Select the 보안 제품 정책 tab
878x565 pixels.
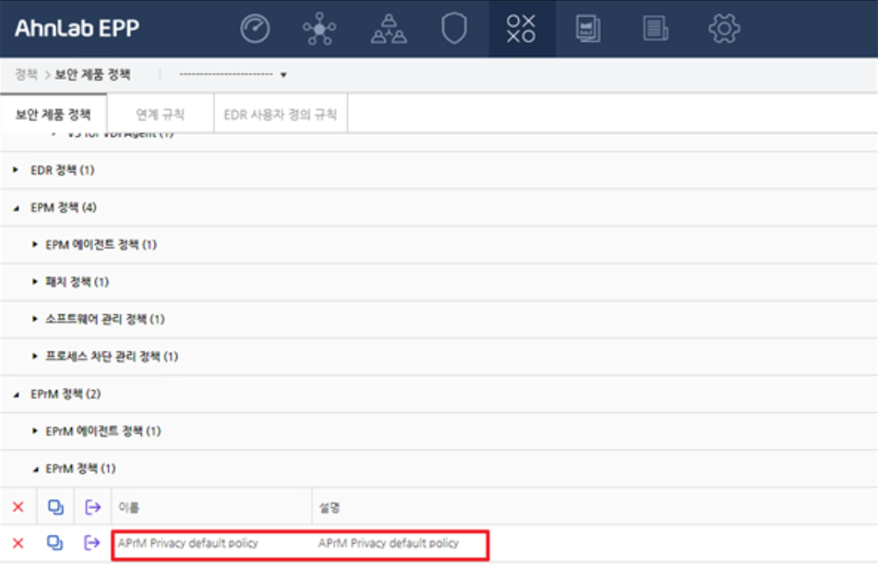click(x=53, y=114)
